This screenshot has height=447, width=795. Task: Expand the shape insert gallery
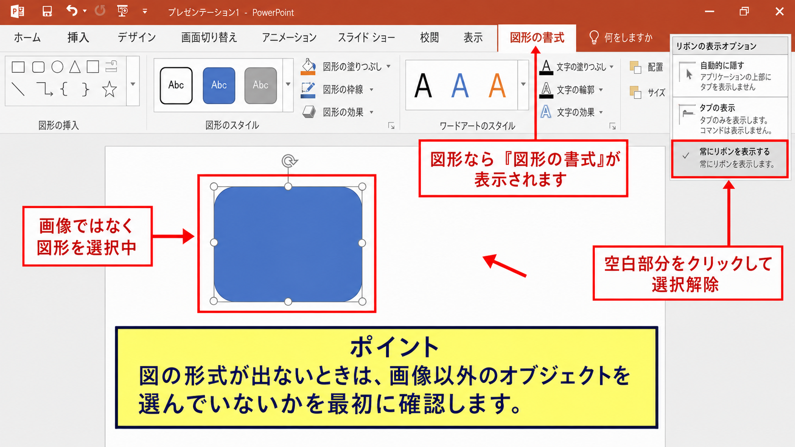(133, 84)
